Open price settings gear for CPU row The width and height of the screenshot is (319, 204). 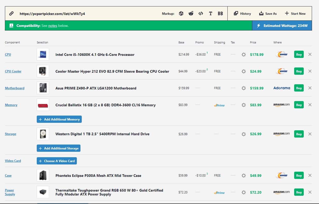(243, 55)
